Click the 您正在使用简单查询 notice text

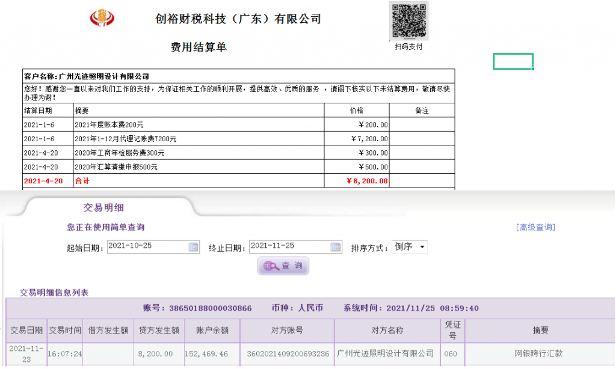coord(106,227)
